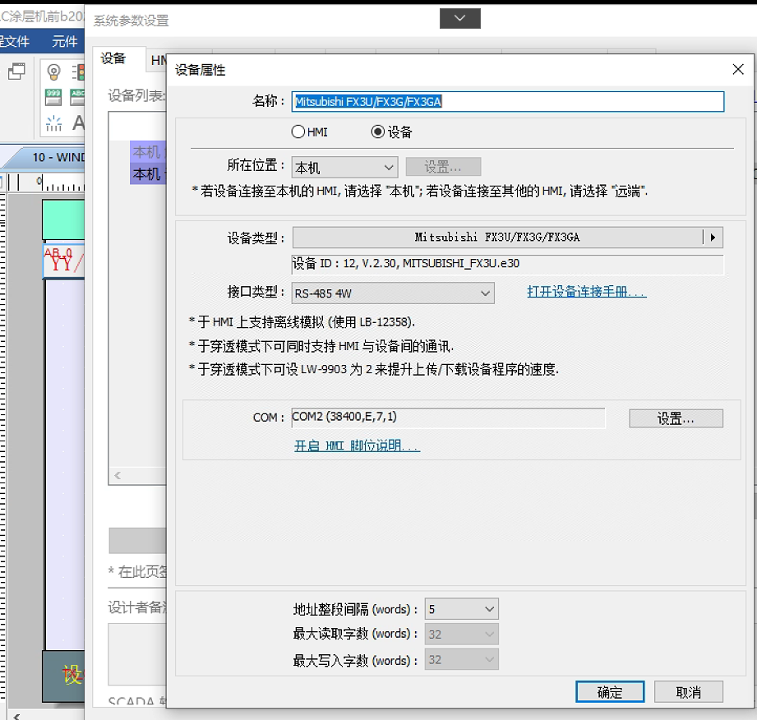Click the numeric display 999 icon

point(54,97)
